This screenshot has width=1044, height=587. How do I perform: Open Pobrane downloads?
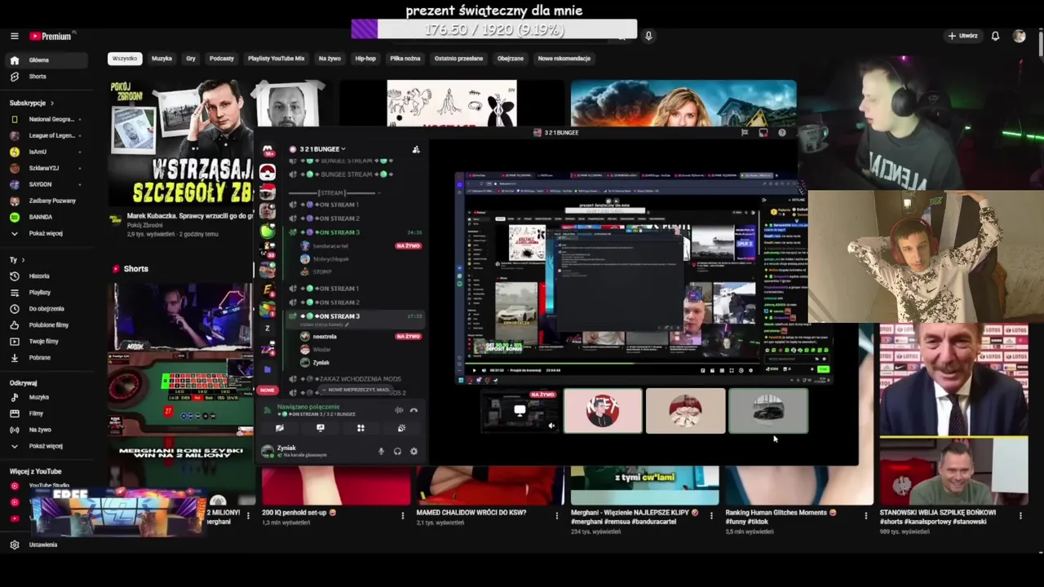[45, 358]
